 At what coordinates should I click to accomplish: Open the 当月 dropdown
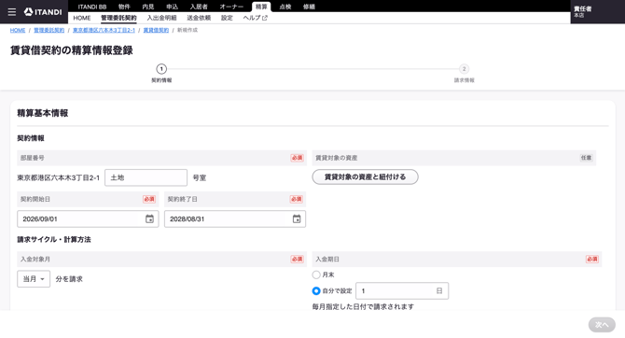point(34,279)
